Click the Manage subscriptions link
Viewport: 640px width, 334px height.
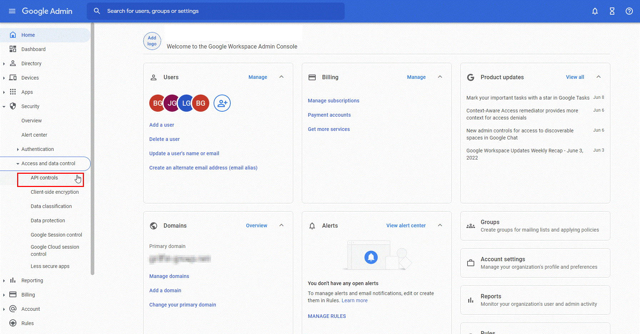pyautogui.click(x=333, y=100)
